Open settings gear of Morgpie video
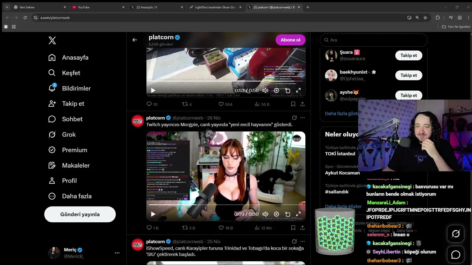The height and width of the screenshot is (265, 472). coord(276,214)
